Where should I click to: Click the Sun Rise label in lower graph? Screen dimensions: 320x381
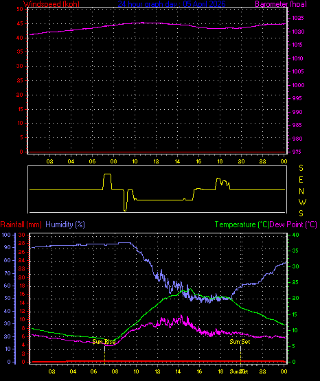(104, 342)
